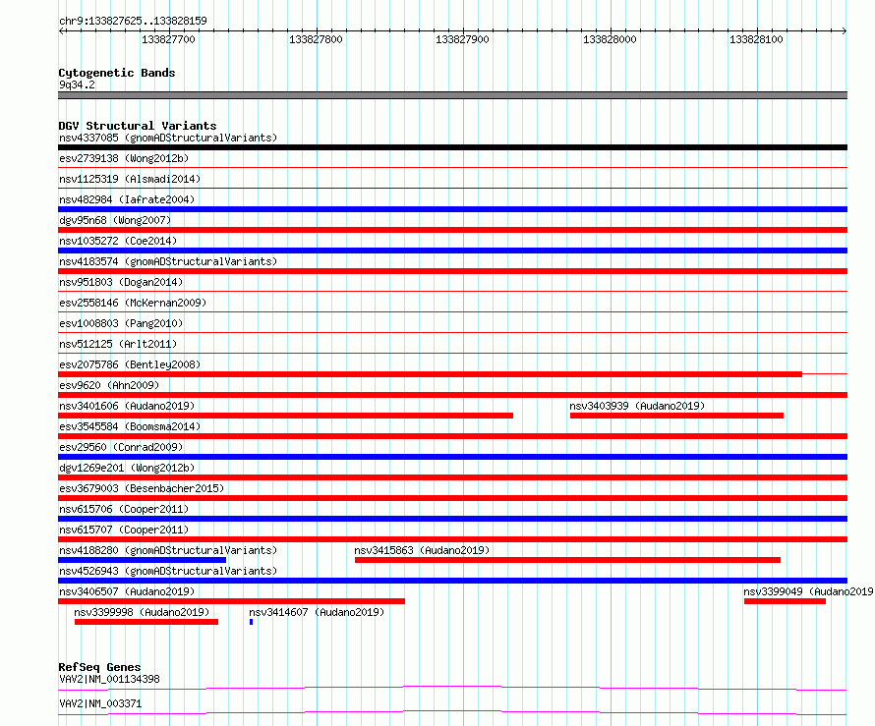Click the red bar under nsv3403939

677,416
